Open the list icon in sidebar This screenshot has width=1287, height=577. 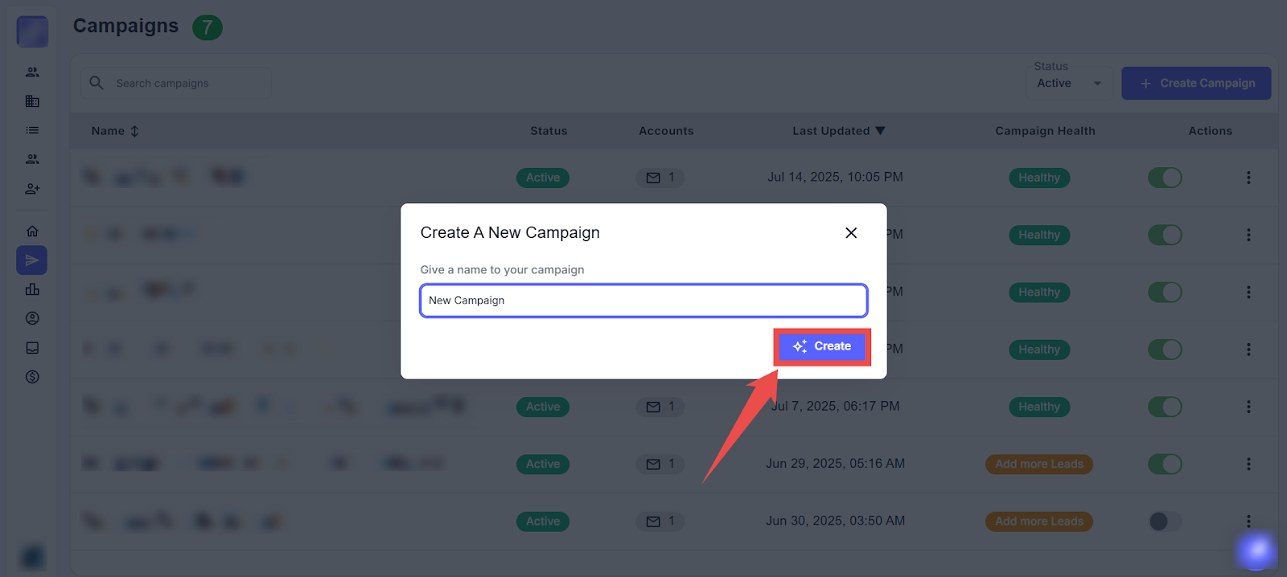click(x=32, y=130)
